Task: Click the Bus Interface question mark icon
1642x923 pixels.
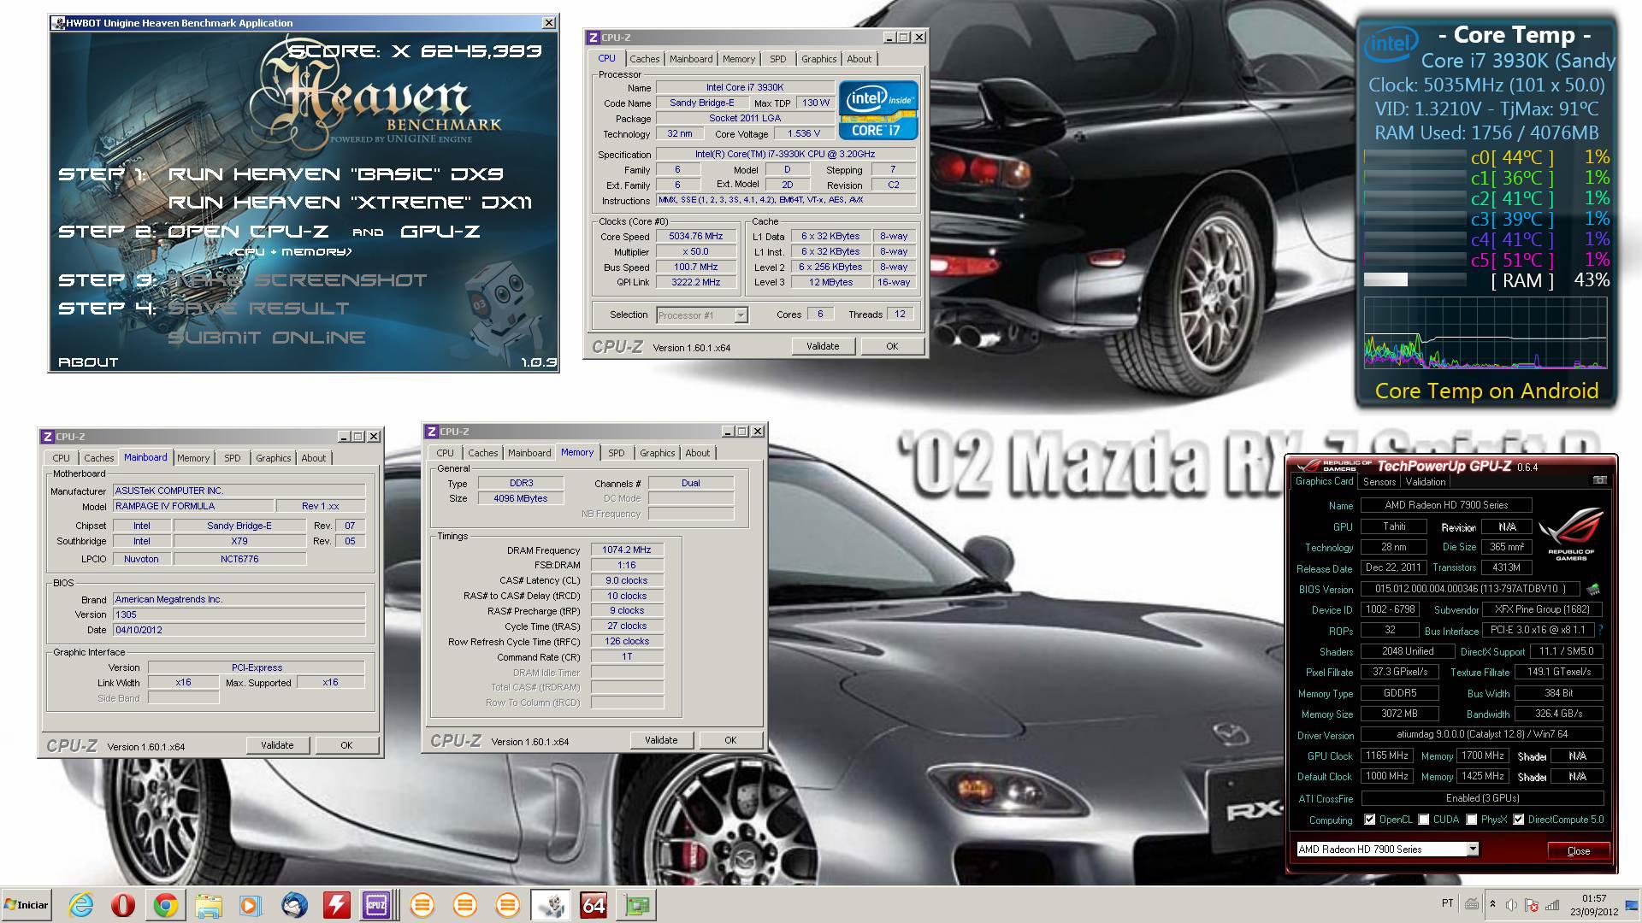Action: 1600,630
